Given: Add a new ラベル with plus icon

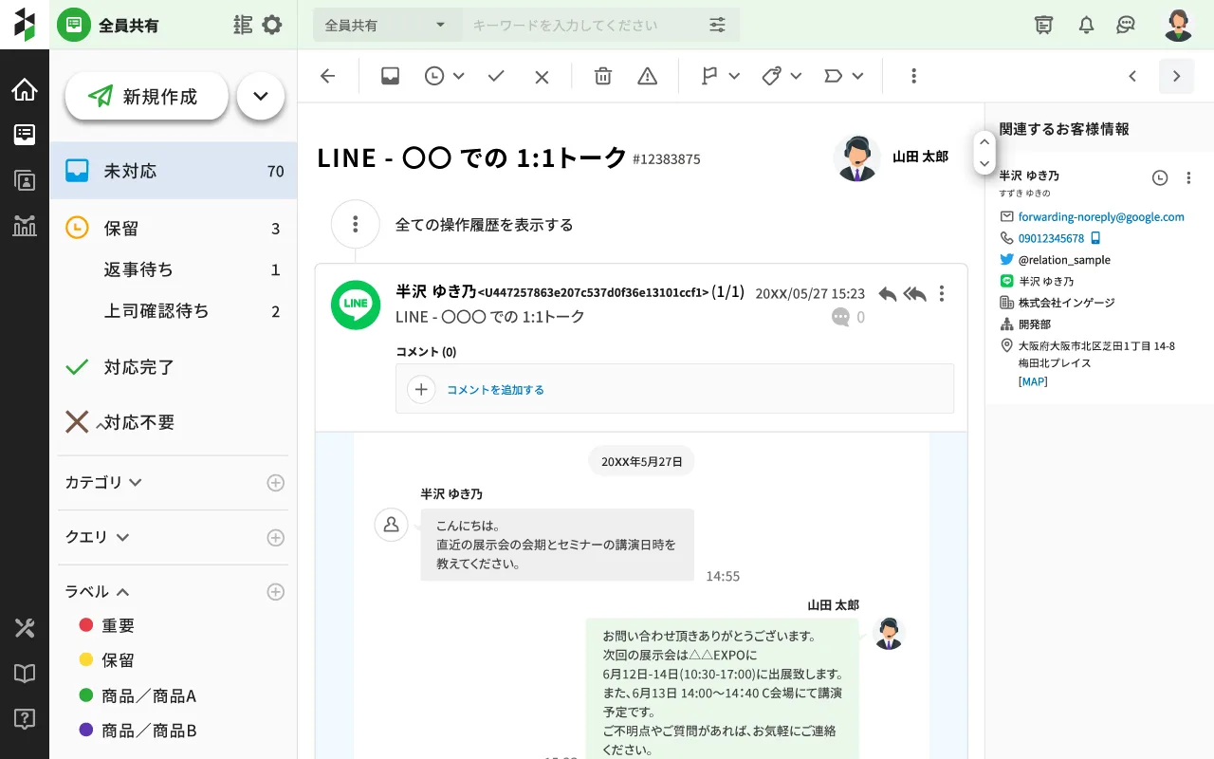Looking at the screenshot, I should coord(275,592).
